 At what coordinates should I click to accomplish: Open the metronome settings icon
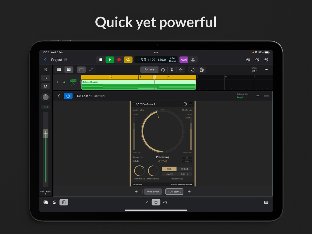[x=193, y=60]
